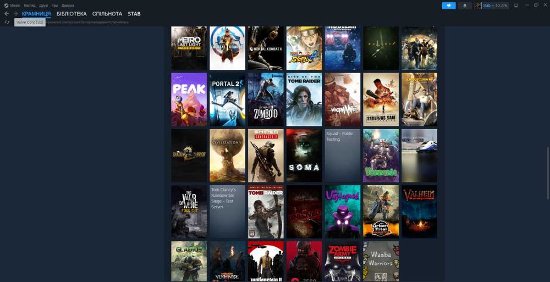Open Rise of the Tomb Raider cover
The height and width of the screenshot is (282, 550).
coord(304,99)
